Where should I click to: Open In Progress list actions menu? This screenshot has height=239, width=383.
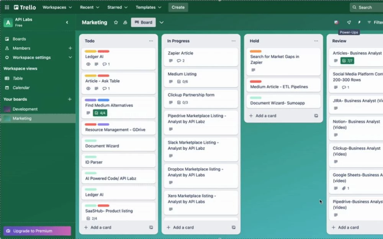coord(234,41)
